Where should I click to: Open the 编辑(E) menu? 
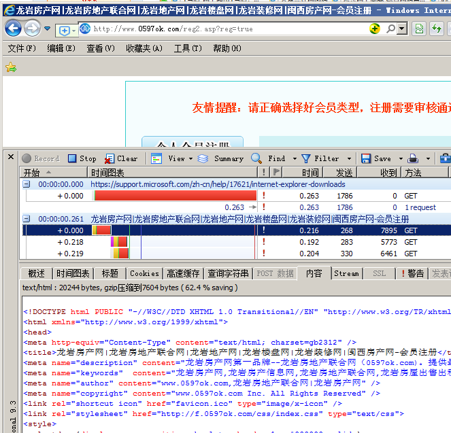pos(61,48)
